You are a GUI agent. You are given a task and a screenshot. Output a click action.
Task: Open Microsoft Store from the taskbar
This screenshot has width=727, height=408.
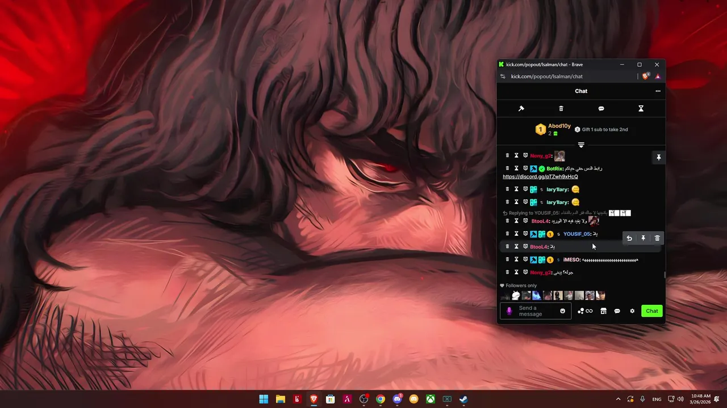click(331, 399)
